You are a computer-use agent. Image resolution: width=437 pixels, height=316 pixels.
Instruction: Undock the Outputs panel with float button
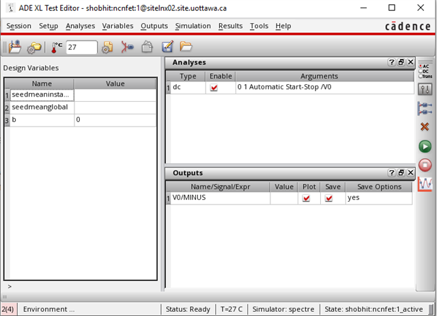click(x=401, y=173)
